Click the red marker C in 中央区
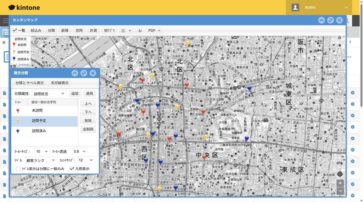The width and height of the screenshot is (363, 202). click(x=204, y=158)
